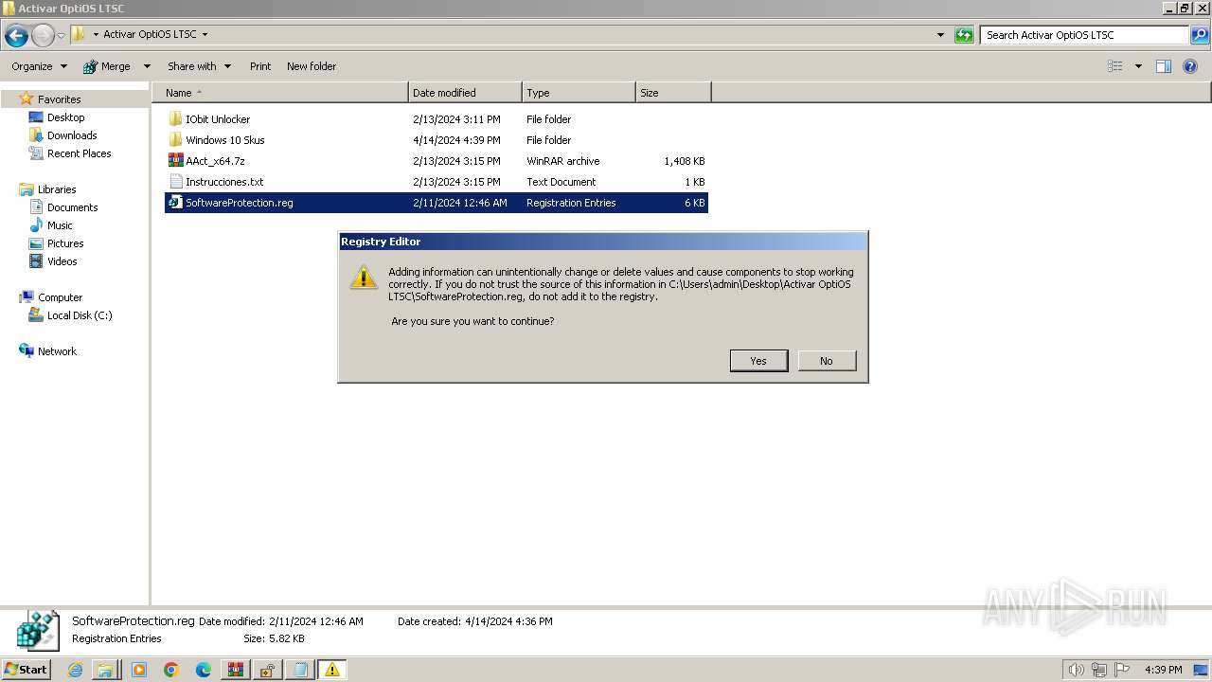Click the Merge toolbar button
Image resolution: width=1212 pixels, height=682 pixels.
pos(106,66)
